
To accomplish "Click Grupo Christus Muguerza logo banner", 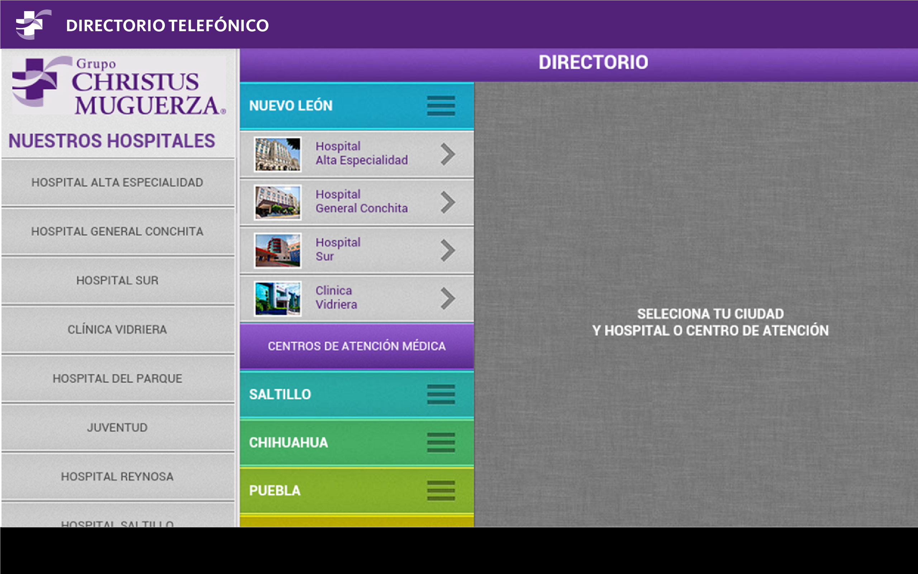I will [119, 86].
